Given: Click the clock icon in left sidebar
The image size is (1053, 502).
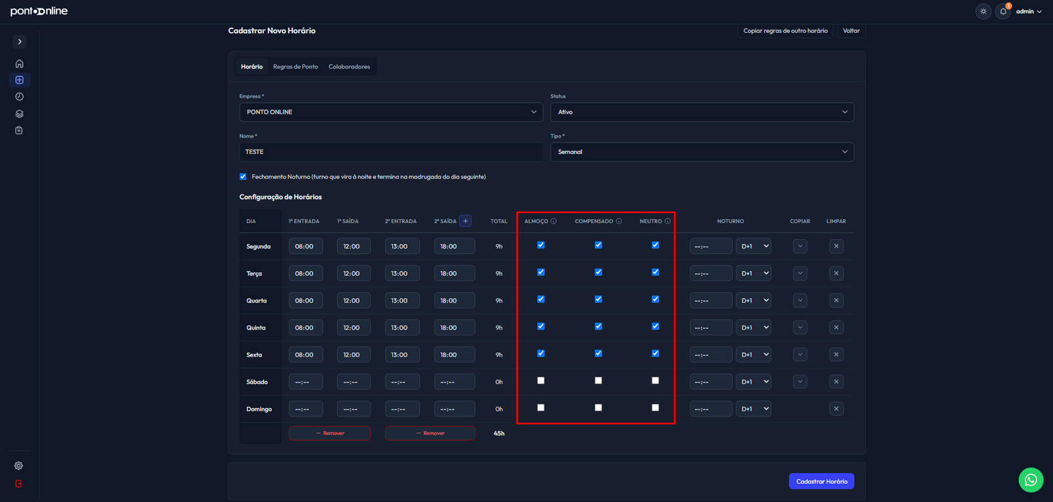Looking at the screenshot, I should click(19, 97).
